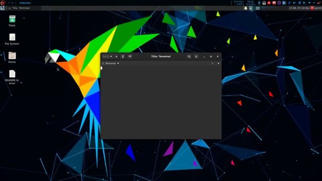
Task: Open the File System desktop icon
Action: (12, 39)
